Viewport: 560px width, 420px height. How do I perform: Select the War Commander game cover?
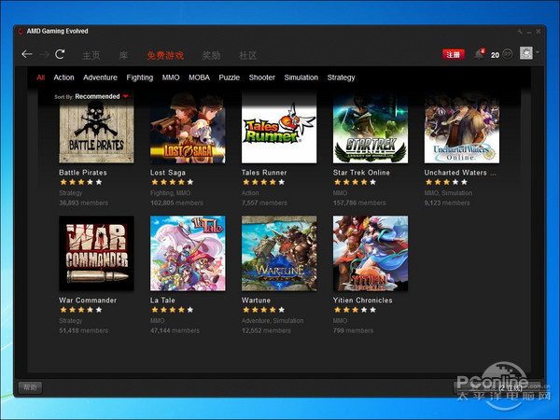click(x=96, y=254)
